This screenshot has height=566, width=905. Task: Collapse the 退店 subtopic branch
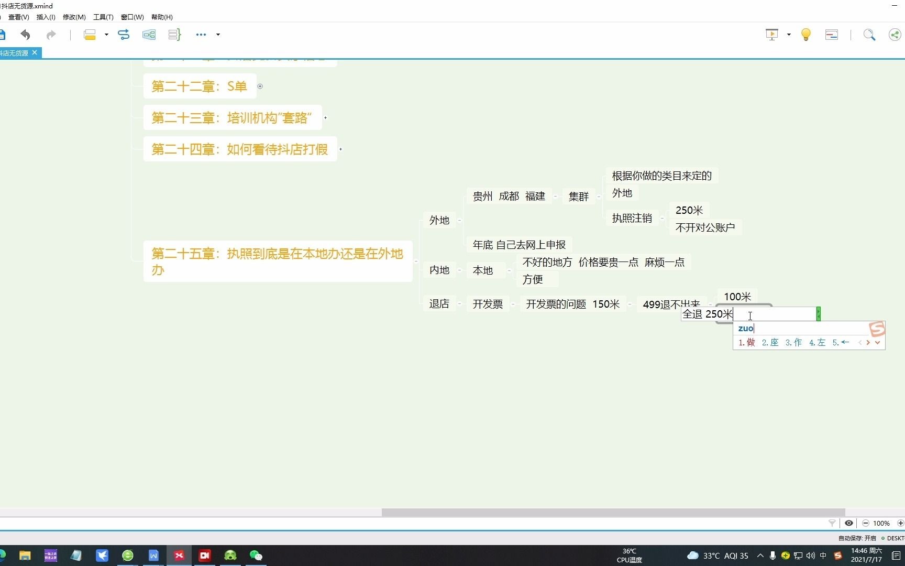(459, 303)
